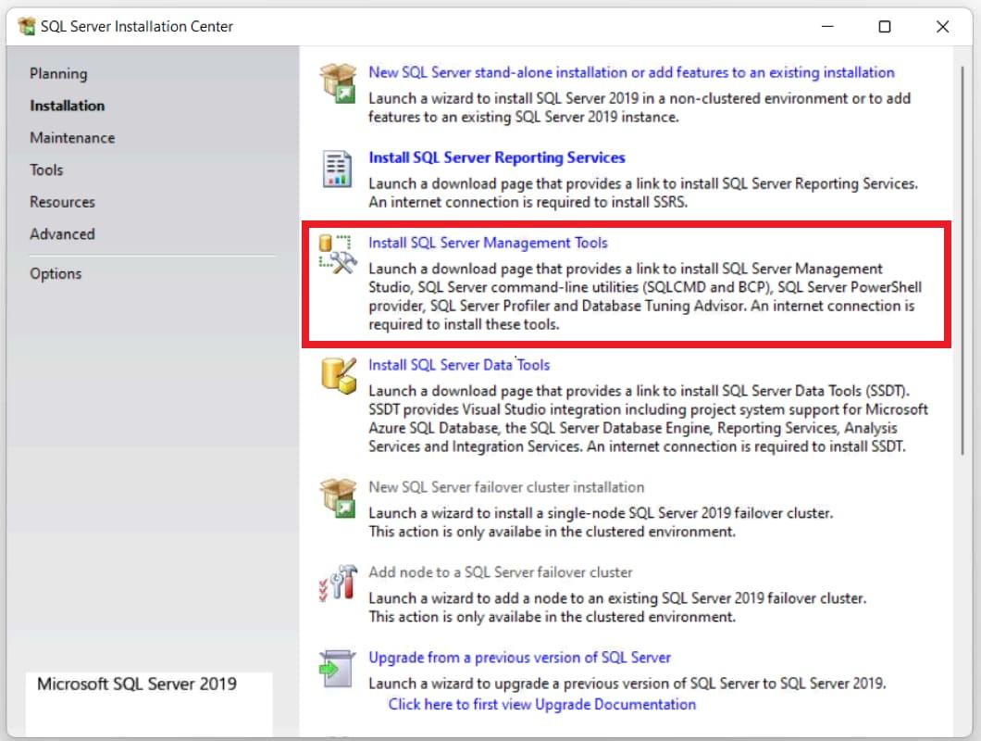This screenshot has height=741, width=981.
Task: Click the SQL Server title bar icon
Action: [x=27, y=27]
